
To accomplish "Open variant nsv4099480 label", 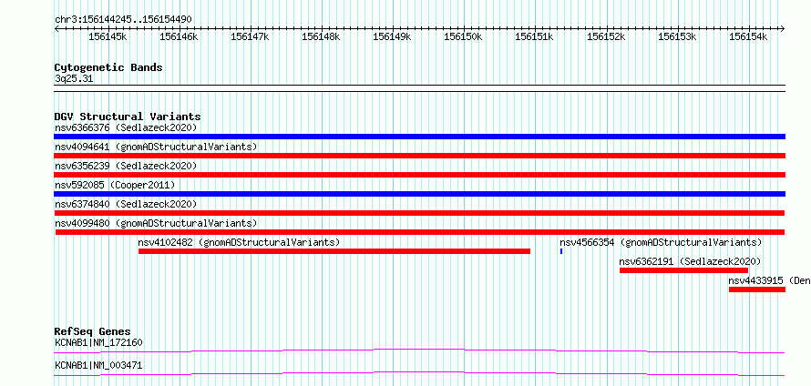I will click(156, 223).
